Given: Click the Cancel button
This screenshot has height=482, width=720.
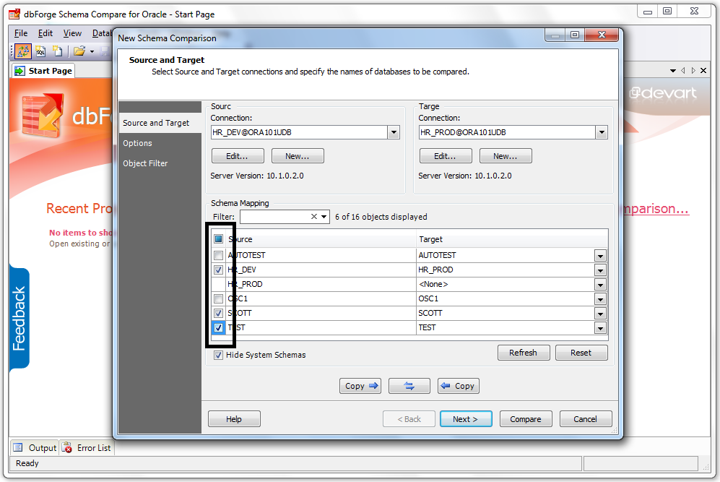Looking at the screenshot, I should [x=586, y=419].
